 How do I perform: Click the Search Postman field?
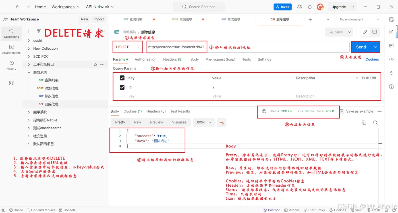point(199,7)
